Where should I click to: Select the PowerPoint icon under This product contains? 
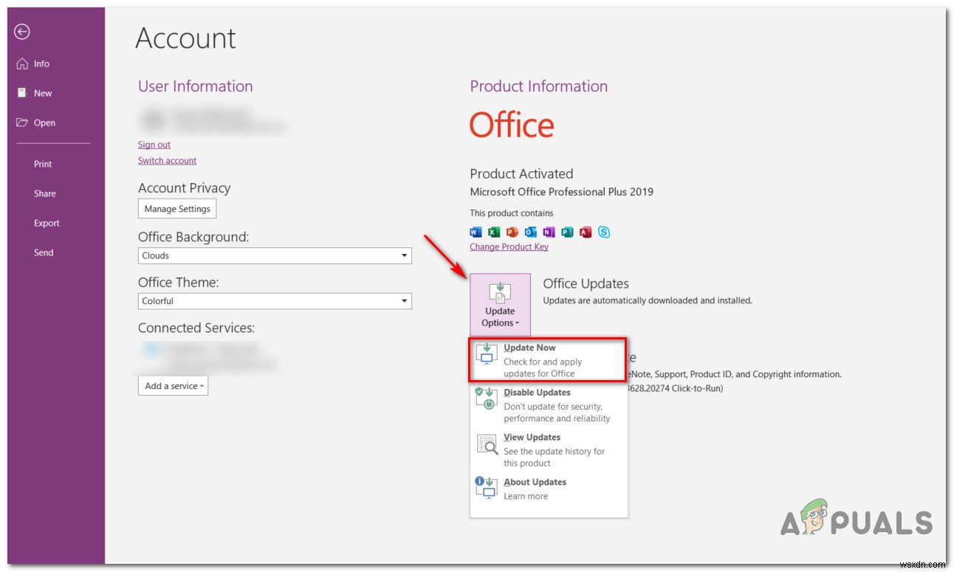pos(512,232)
